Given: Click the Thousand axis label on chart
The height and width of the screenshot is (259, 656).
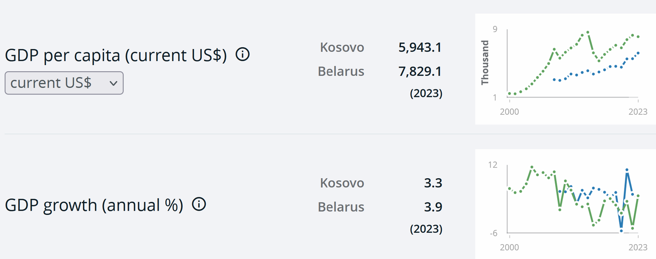Looking at the screenshot, I should click(x=485, y=62).
